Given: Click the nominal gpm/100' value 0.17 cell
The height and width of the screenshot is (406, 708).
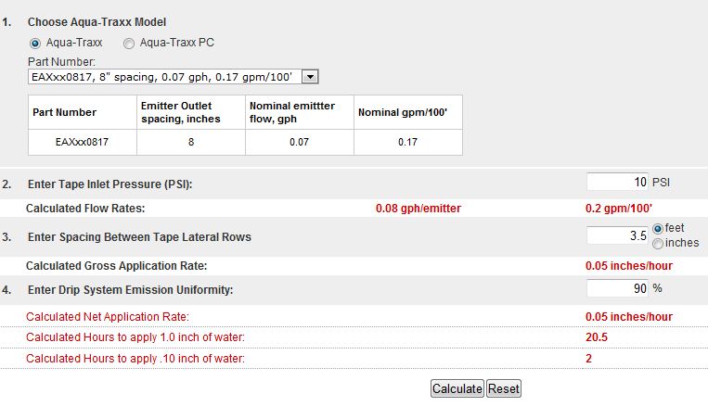Looking at the screenshot, I should 407,142.
